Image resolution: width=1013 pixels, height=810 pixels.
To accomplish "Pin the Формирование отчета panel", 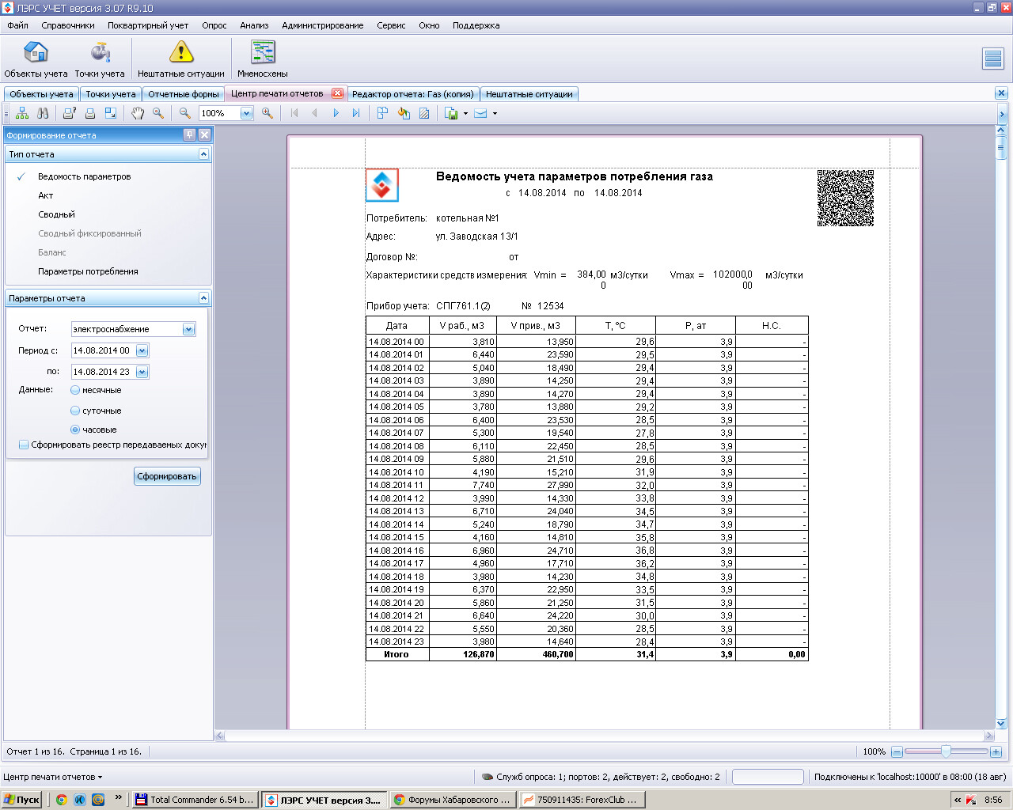I will pos(189,134).
